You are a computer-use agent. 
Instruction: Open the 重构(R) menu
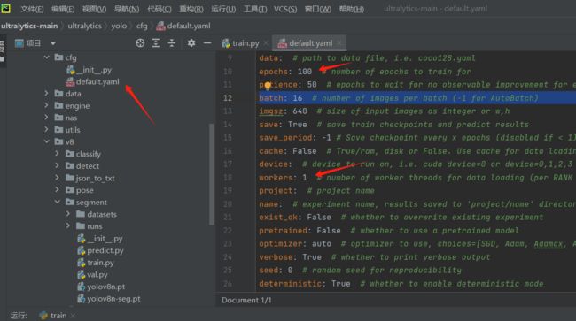tap(191, 9)
